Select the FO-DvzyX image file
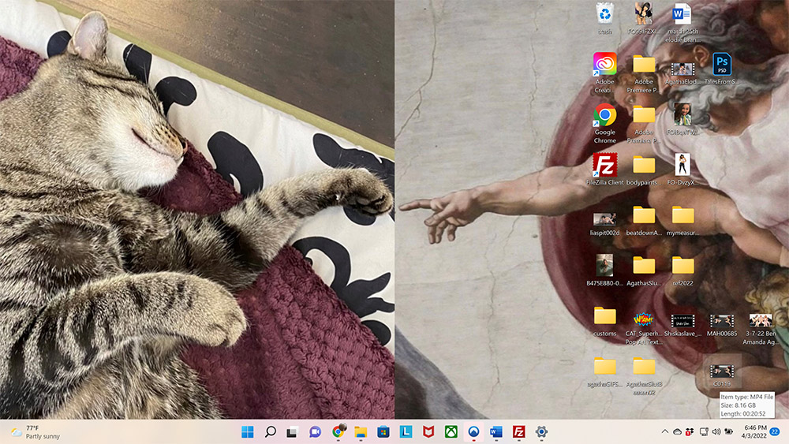The image size is (789, 444). 682,165
